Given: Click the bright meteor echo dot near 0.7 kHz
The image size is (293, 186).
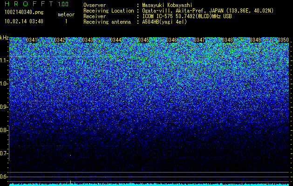Looking at the screenshot, I should (71, 155).
